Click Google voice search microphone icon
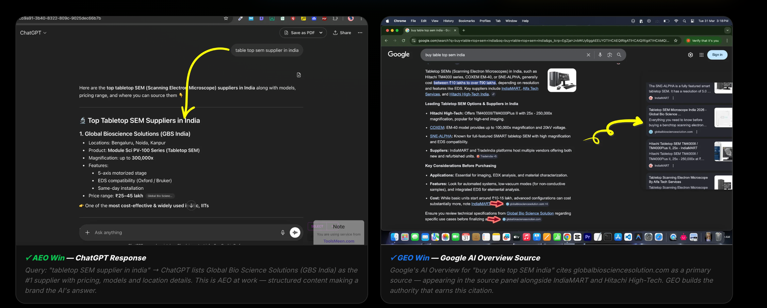767x308 pixels. [x=600, y=55]
